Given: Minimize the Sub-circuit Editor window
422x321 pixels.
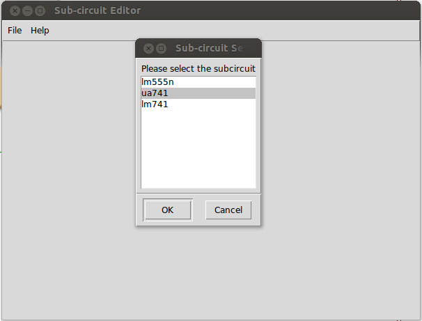Looking at the screenshot, I should point(27,10).
